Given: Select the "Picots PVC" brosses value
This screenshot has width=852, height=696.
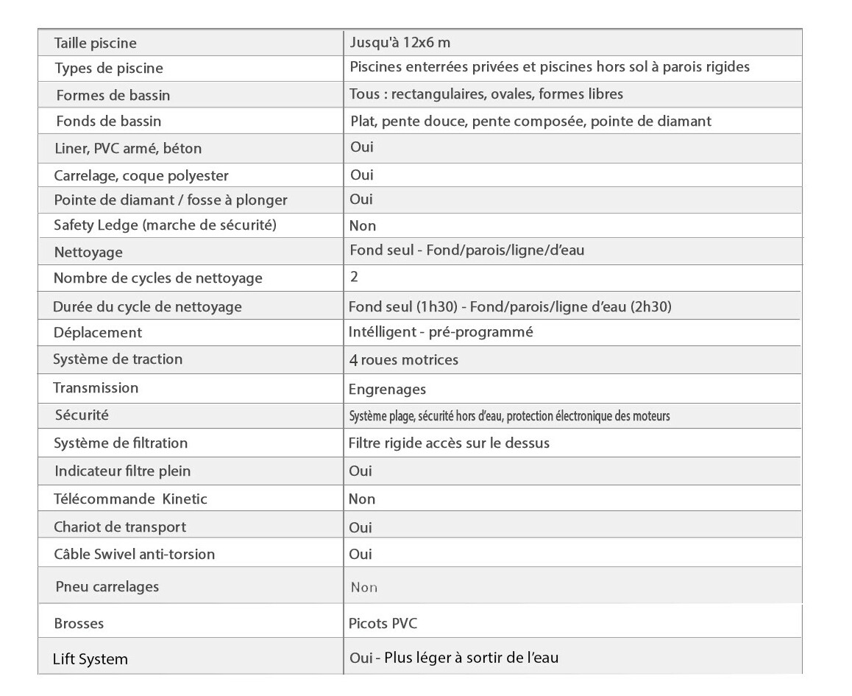Looking at the screenshot, I should point(383,623).
